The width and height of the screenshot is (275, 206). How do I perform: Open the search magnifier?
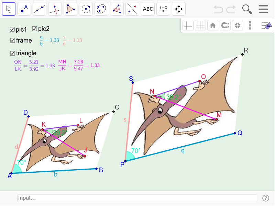(247, 9)
